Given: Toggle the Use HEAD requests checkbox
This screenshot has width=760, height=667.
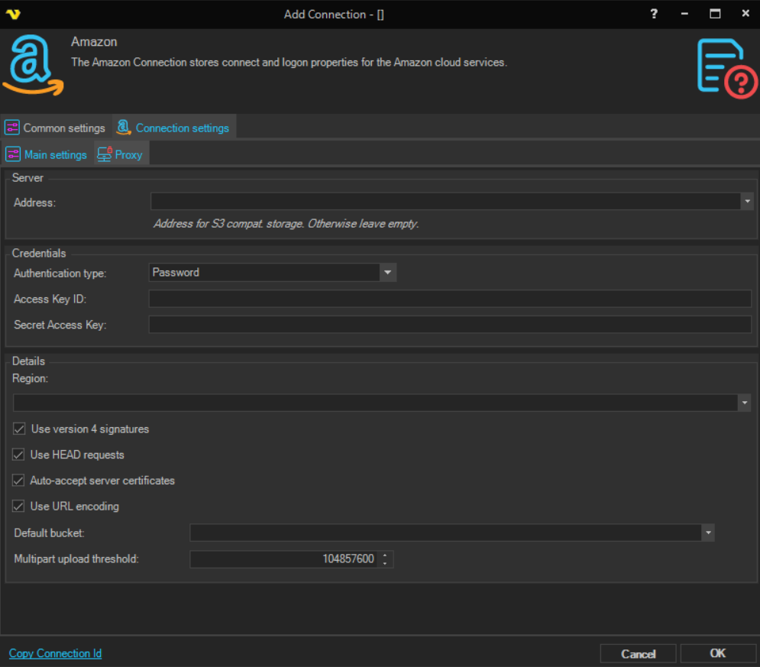Looking at the screenshot, I should click(19, 455).
